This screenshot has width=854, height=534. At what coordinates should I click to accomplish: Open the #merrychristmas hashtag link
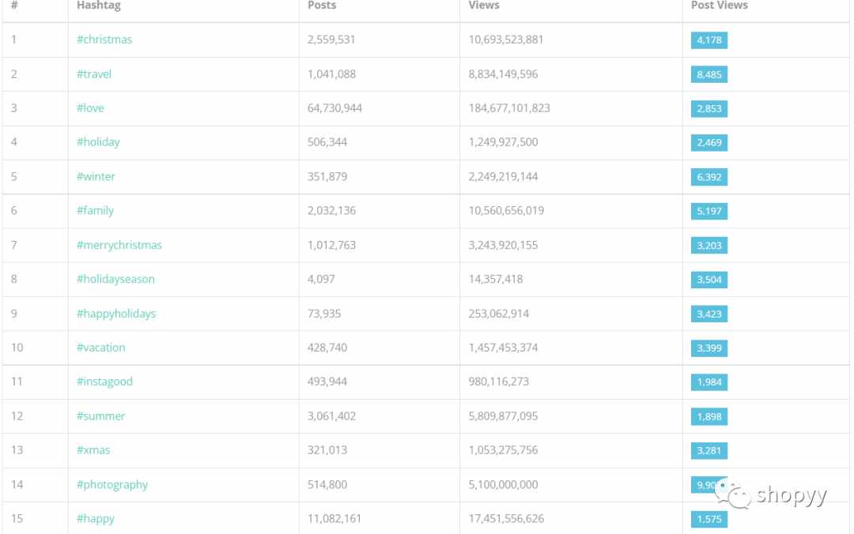tap(119, 245)
